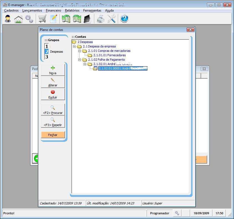Viewport: 234px width, 219px height.
Task: Open the Financeiro menu
Action: coord(53,10)
